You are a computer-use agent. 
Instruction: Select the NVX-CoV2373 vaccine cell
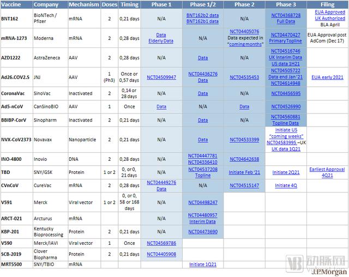pyautogui.click(x=17, y=140)
